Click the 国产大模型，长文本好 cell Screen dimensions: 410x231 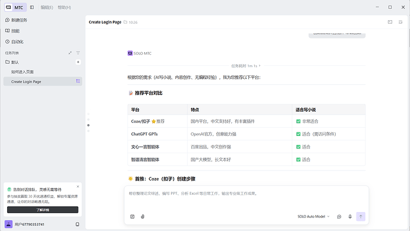pyautogui.click(x=240, y=159)
